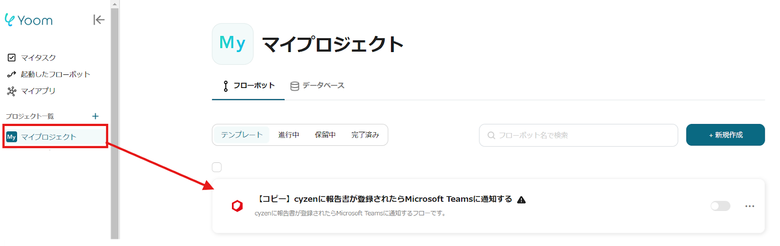The image size is (780, 246).
Task: Add a new project with plus icon
Action: (x=96, y=116)
